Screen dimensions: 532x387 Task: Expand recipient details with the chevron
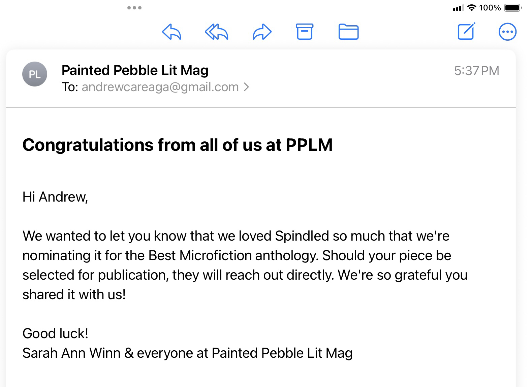(247, 87)
